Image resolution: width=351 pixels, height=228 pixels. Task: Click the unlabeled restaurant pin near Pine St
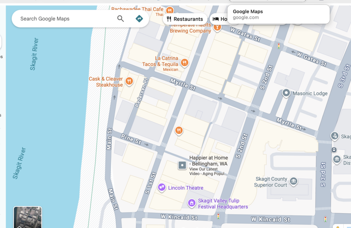179,130
